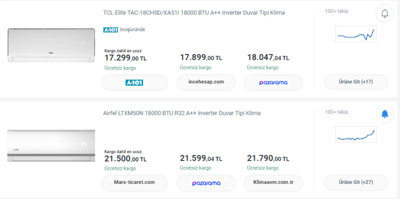The width and height of the screenshot is (400, 199).
Task: Open TCL Elite TAC-18CHSD/XA51I product title
Action: [x=194, y=12]
